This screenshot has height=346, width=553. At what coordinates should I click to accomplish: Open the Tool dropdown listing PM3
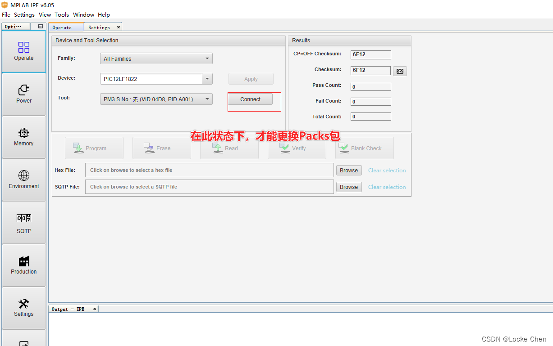click(x=207, y=99)
